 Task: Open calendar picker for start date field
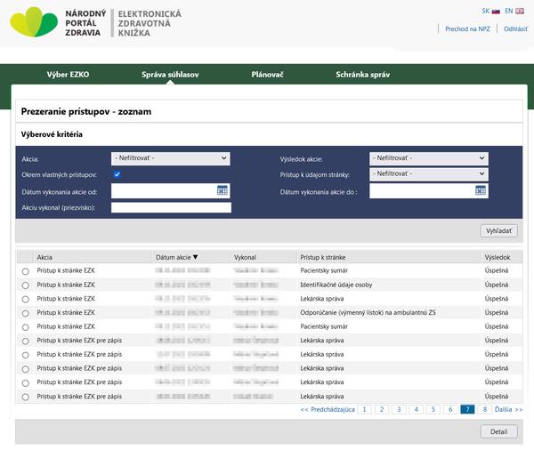(x=222, y=190)
